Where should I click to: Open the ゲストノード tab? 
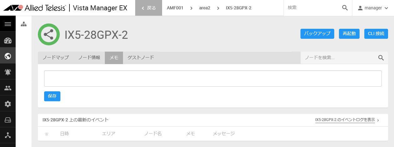pos(141,58)
